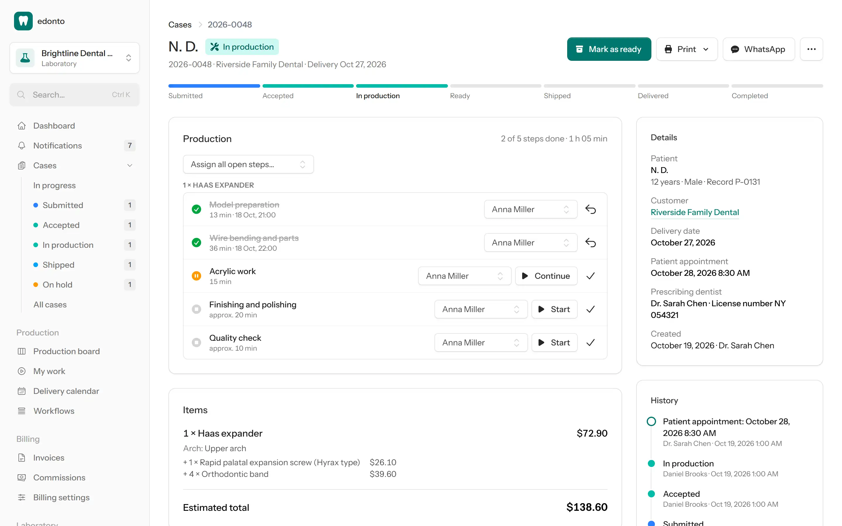This screenshot has height=526, width=842.
Task: Click the paused status icon on Acrylic work
Action: 196,276
